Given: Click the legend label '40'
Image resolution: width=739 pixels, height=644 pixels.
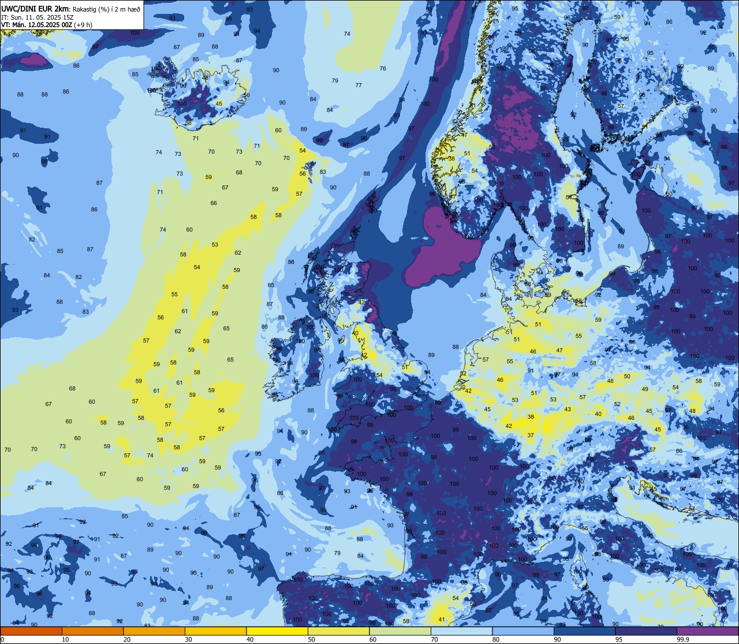Looking at the screenshot, I should click(250, 639).
